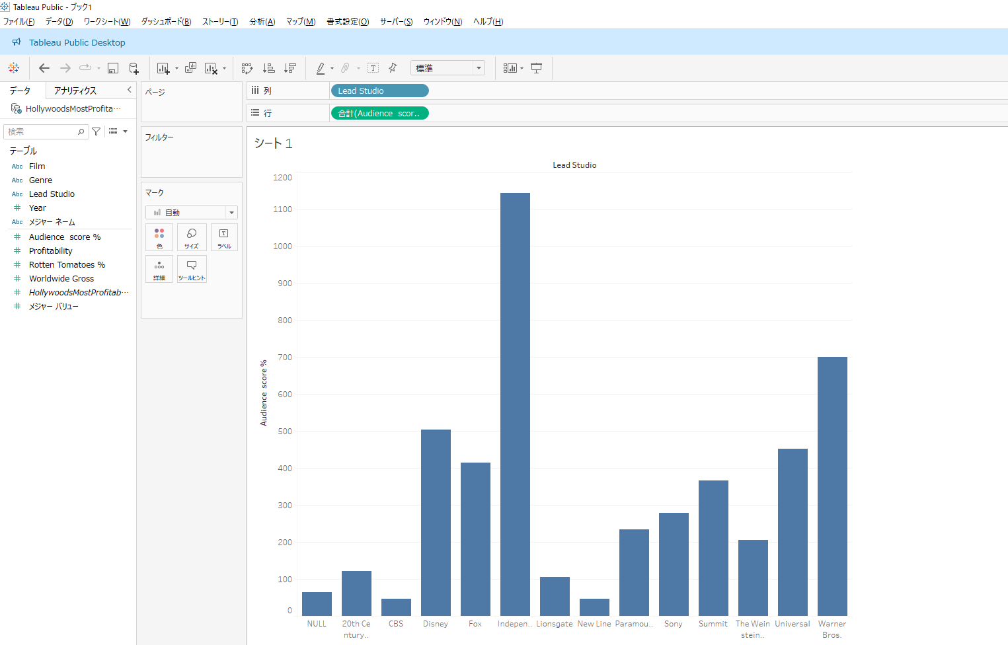Open the ワークシート menu
This screenshot has width=1008, height=645.
click(107, 21)
